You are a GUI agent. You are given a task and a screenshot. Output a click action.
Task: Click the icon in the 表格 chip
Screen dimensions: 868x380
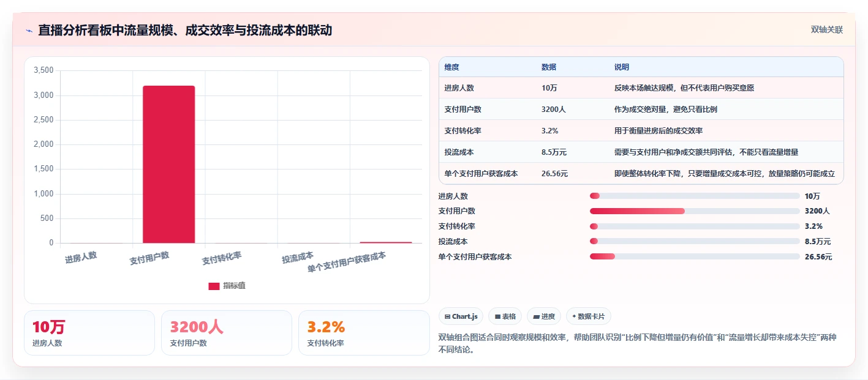pos(497,317)
